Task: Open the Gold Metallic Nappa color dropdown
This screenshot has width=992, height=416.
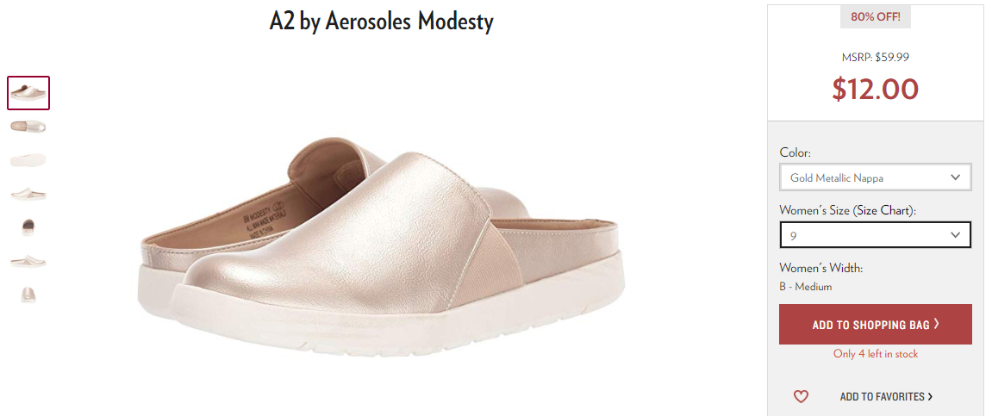Action: pos(876,177)
